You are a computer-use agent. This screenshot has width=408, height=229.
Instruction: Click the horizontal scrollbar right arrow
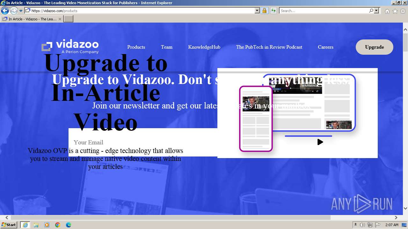point(396,218)
